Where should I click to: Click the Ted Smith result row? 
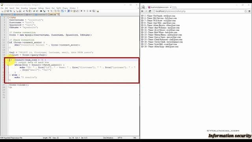coord(158,16)
